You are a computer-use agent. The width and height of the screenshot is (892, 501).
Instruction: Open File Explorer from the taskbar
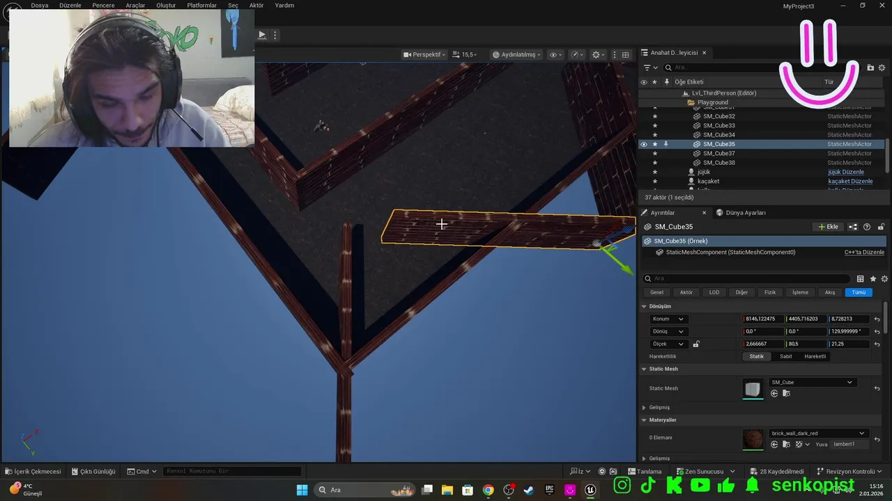click(447, 490)
